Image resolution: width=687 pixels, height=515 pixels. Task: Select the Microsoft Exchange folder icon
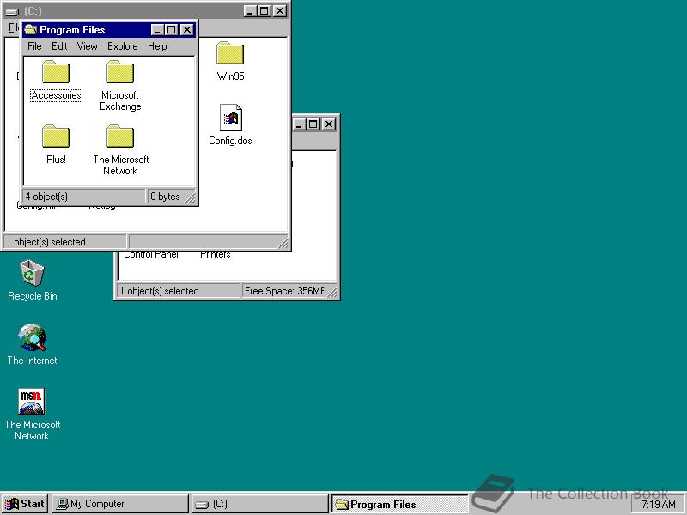point(120,72)
